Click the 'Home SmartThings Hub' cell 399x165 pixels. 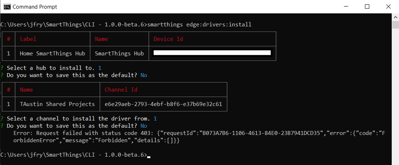click(x=52, y=54)
